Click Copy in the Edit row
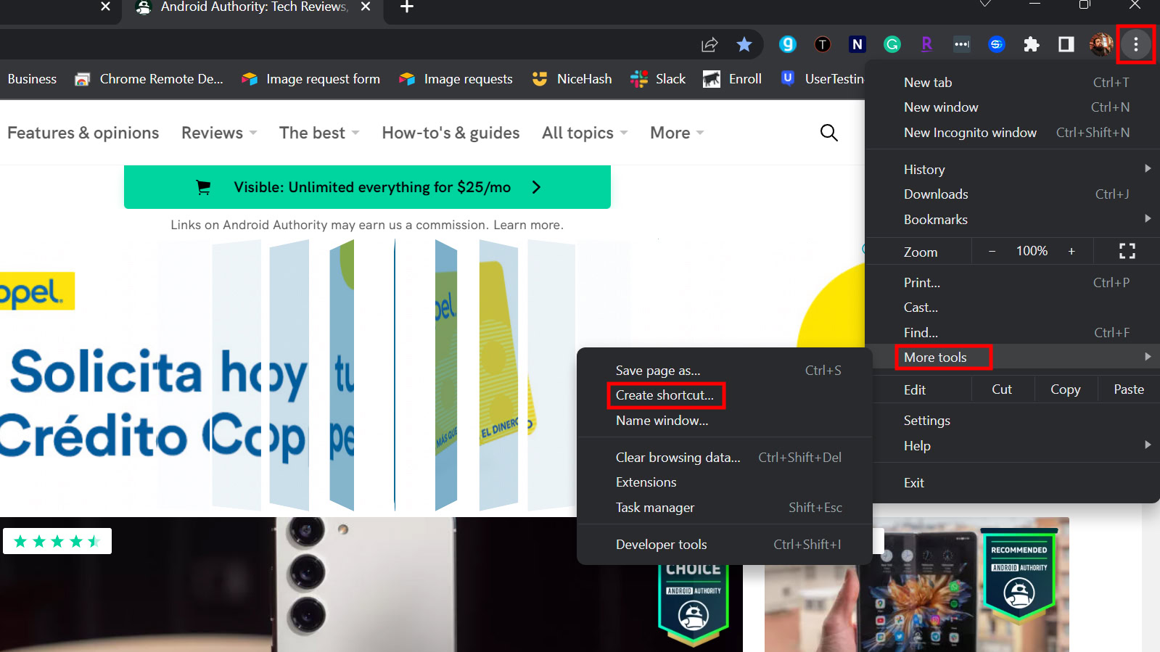This screenshot has width=1160, height=652. 1065,389
